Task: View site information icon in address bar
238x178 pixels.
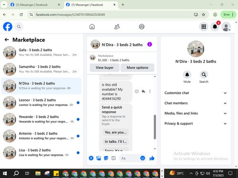Action: coord(31,15)
